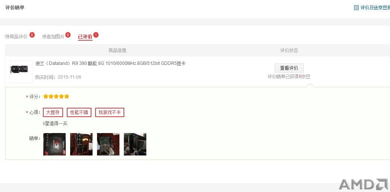This screenshot has height=192, width=390.
Task: Click the 0 badge on 待商品评价
Action: pyautogui.click(x=32, y=35)
